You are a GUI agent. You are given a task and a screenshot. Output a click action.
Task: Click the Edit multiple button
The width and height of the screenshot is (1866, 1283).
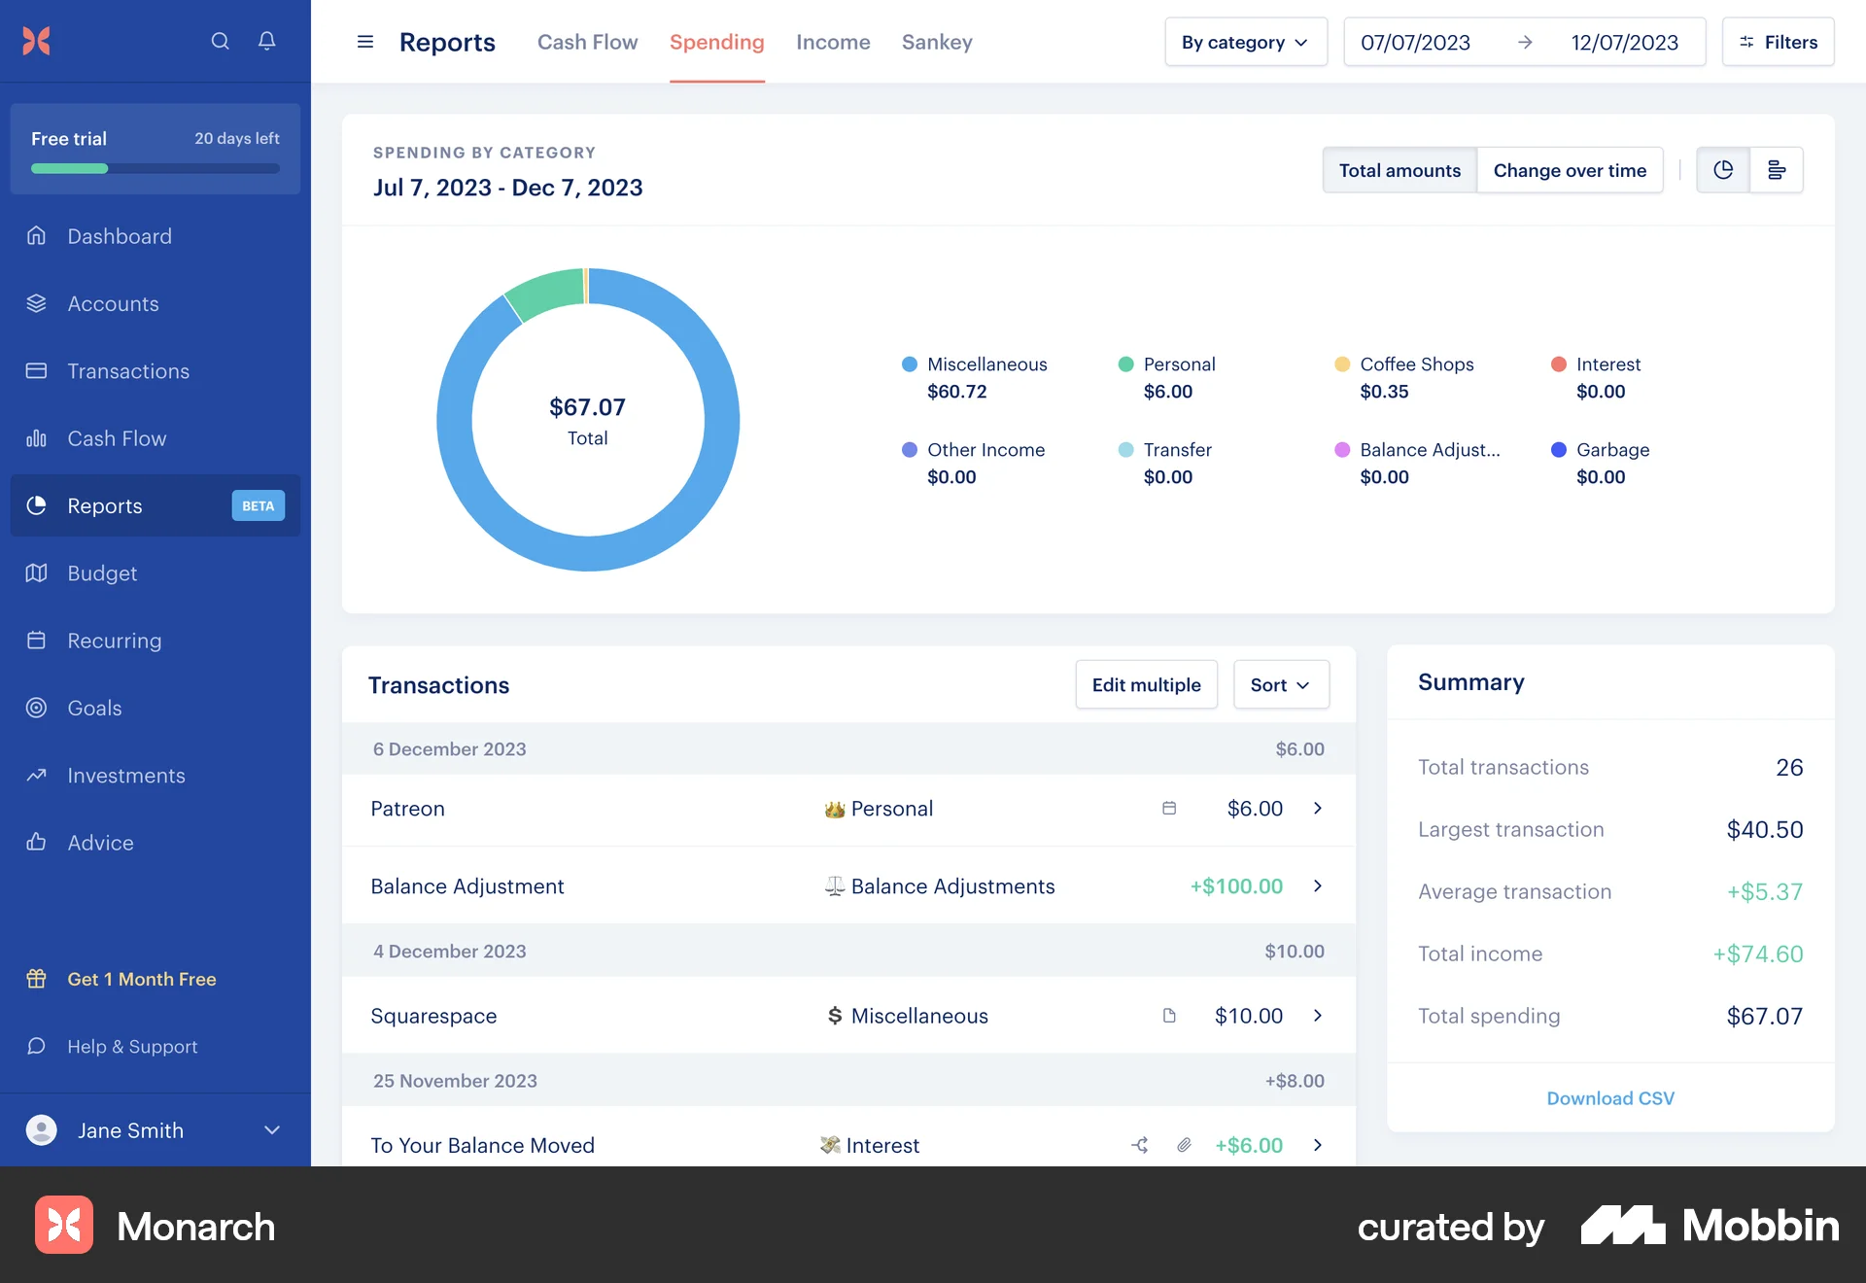[x=1146, y=684]
